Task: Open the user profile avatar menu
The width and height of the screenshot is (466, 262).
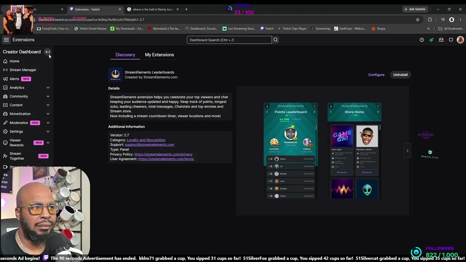Action: point(460,40)
